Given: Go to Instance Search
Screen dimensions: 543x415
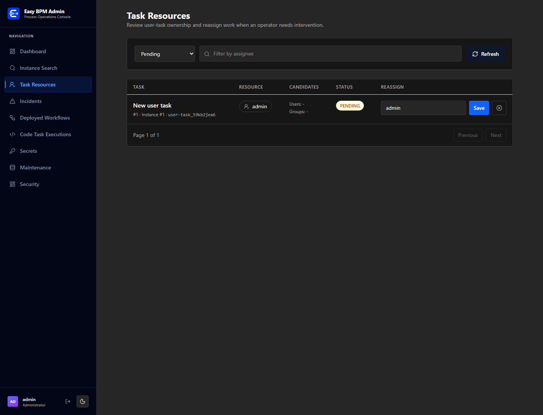Looking at the screenshot, I should coord(48,68).
